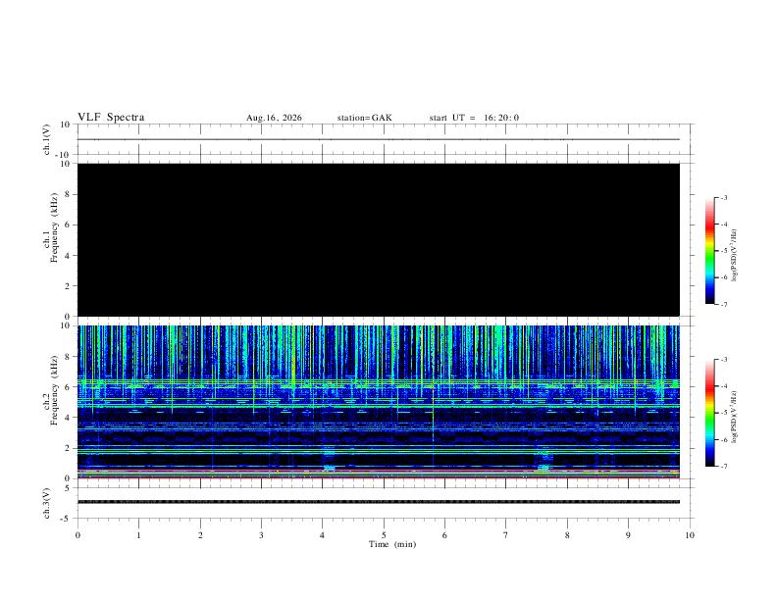Click the ch.3(V) axis label
Image resolution: width=777 pixels, height=600 pixels.
coord(47,503)
